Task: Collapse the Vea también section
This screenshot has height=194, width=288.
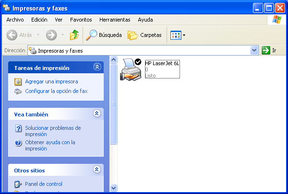Action: [x=97, y=114]
